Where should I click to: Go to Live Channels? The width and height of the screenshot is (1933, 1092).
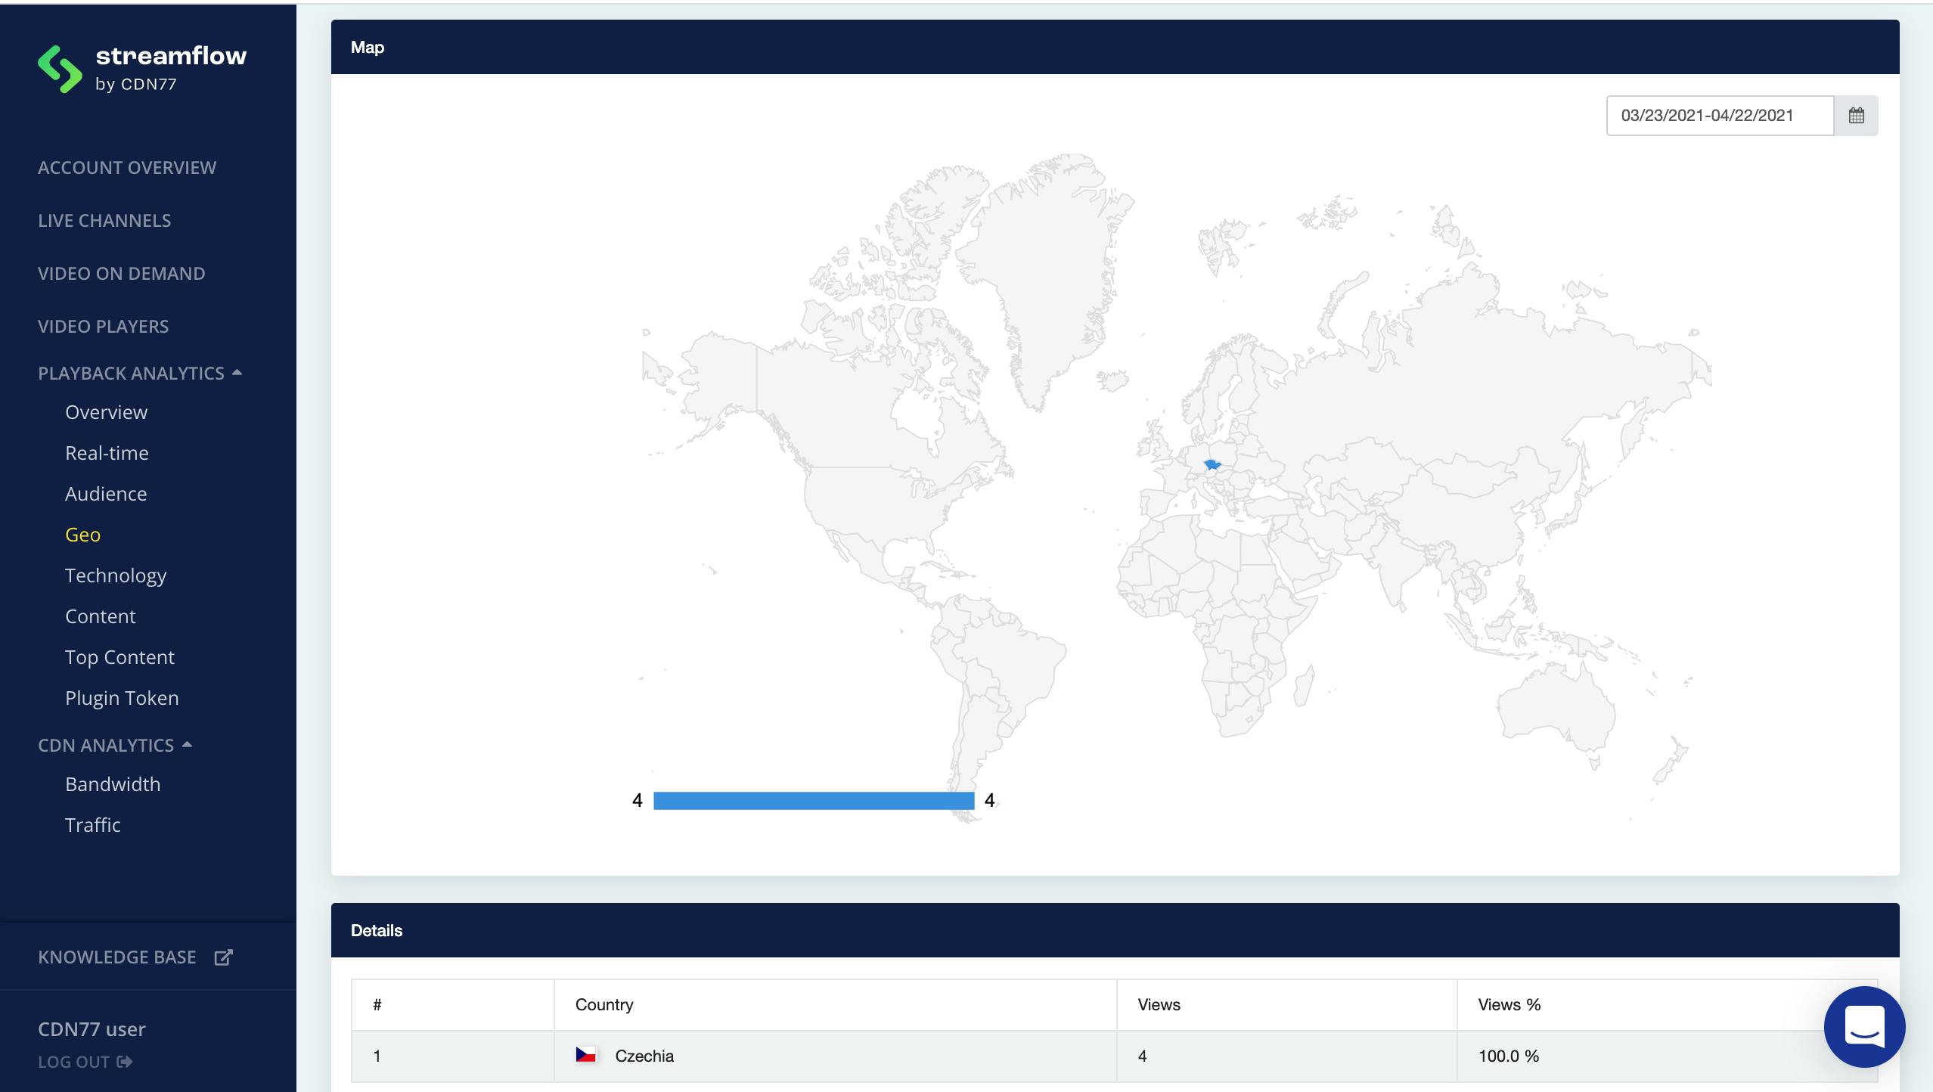point(104,220)
